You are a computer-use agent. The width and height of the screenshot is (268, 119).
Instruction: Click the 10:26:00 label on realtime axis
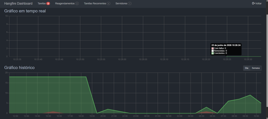[122, 59]
